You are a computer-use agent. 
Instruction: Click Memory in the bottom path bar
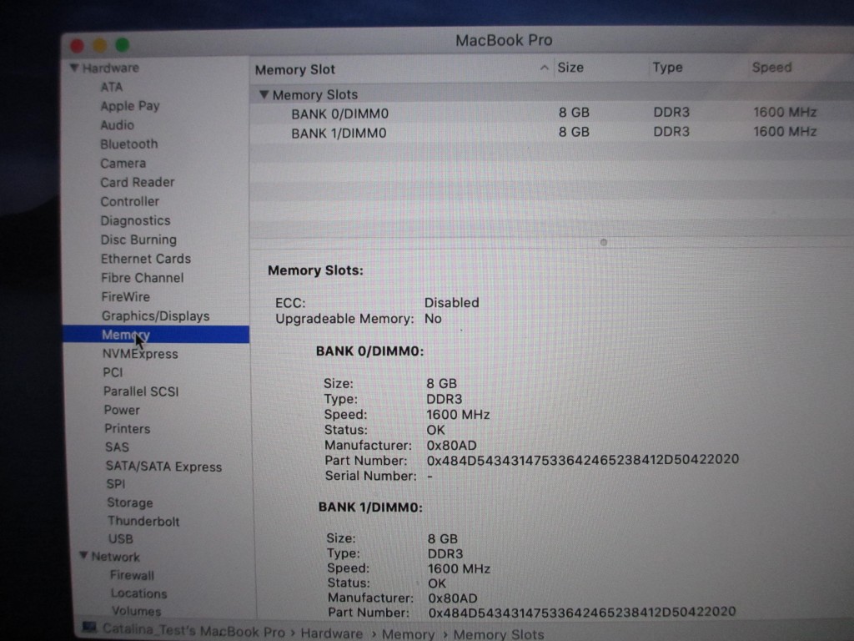coord(408,634)
